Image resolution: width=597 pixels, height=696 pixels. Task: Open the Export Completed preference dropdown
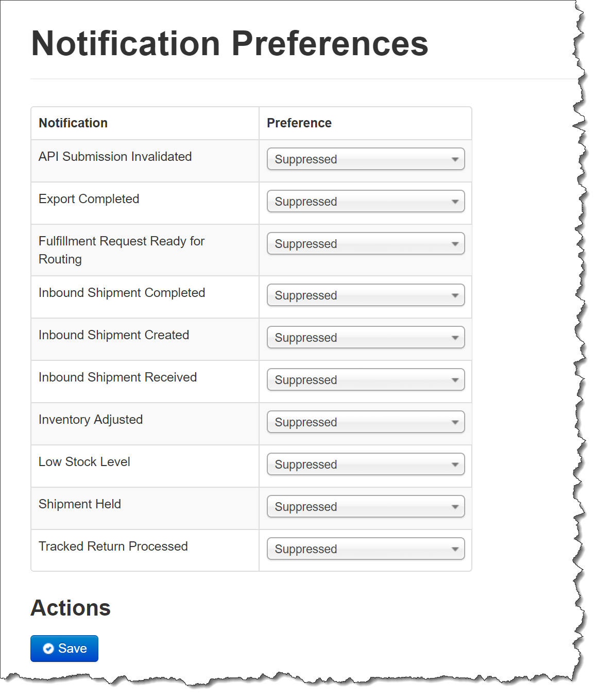click(366, 201)
